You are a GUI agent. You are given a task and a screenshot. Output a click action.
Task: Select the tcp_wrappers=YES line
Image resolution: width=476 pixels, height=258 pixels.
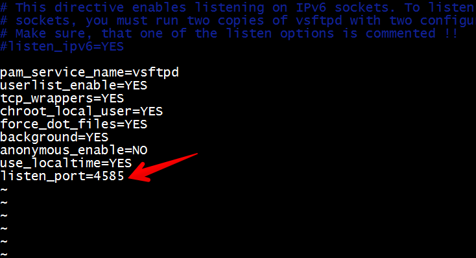pos(62,99)
